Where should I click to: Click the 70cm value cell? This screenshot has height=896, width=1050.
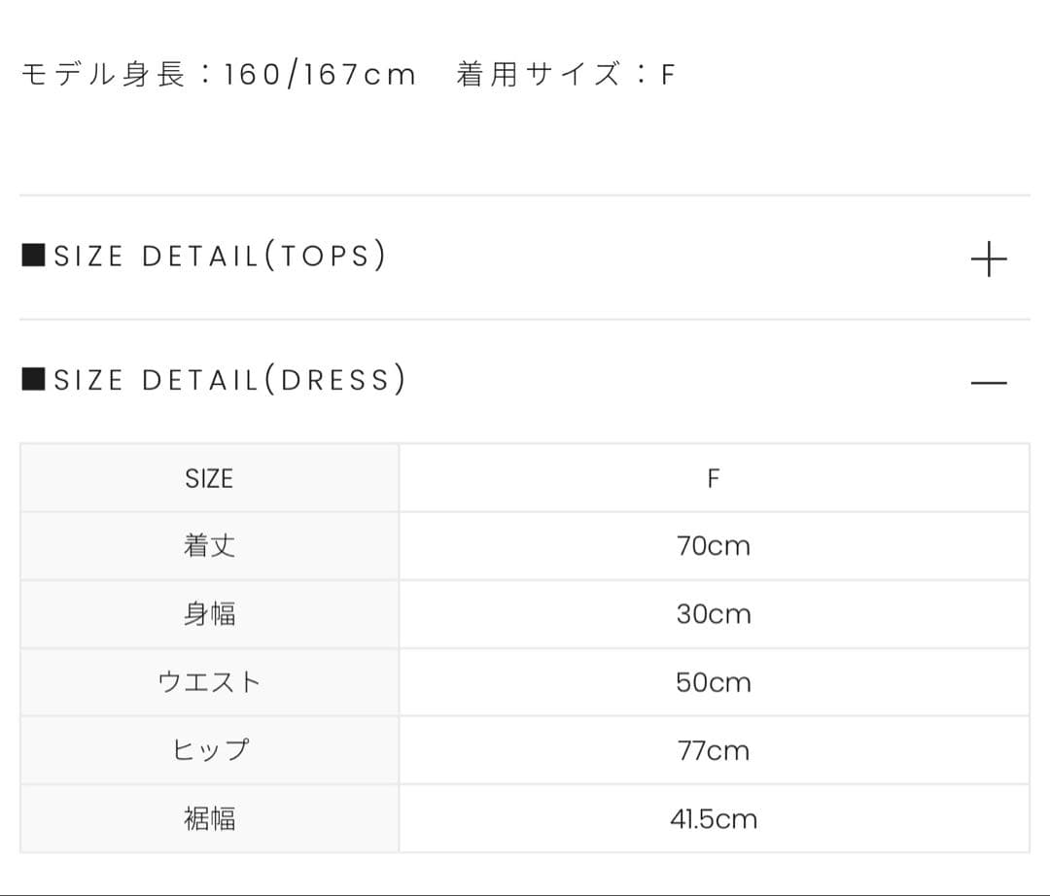tap(714, 546)
